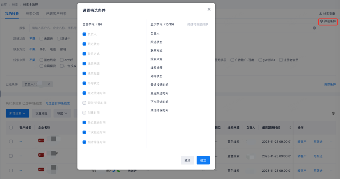Screen dimensions: 340x179
Task: Click the 清除条件 link
Action: click(330, 84)
